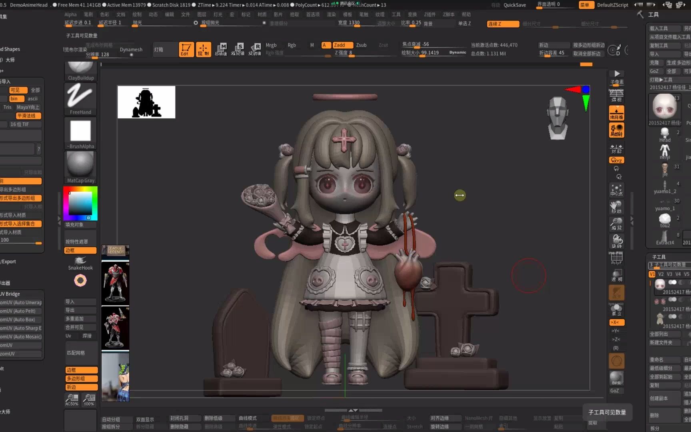The image size is (691, 432).
Task: Click the 全部列出 list all button
Action: coord(664,334)
